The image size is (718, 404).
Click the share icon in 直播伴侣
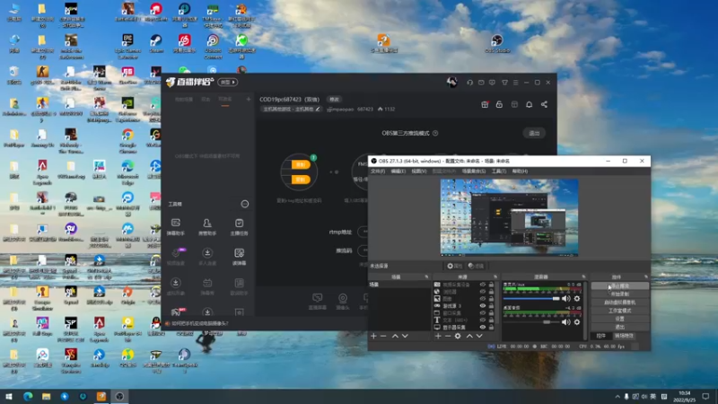click(x=544, y=104)
